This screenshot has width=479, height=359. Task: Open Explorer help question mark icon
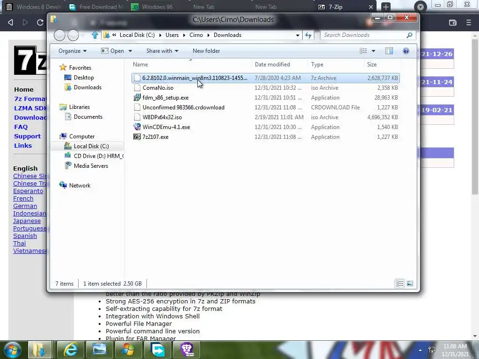(406, 51)
